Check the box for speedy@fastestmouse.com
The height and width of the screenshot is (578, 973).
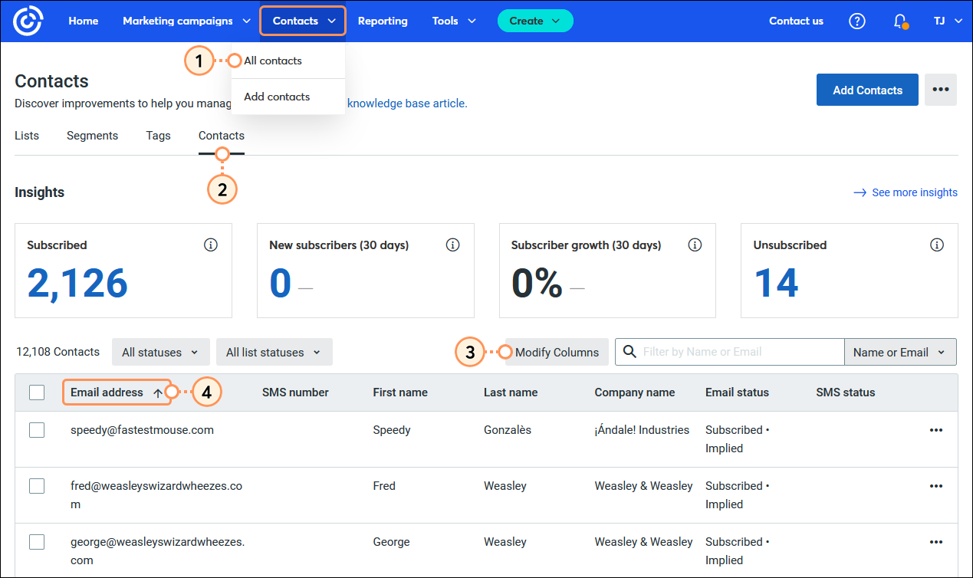pyautogui.click(x=37, y=430)
